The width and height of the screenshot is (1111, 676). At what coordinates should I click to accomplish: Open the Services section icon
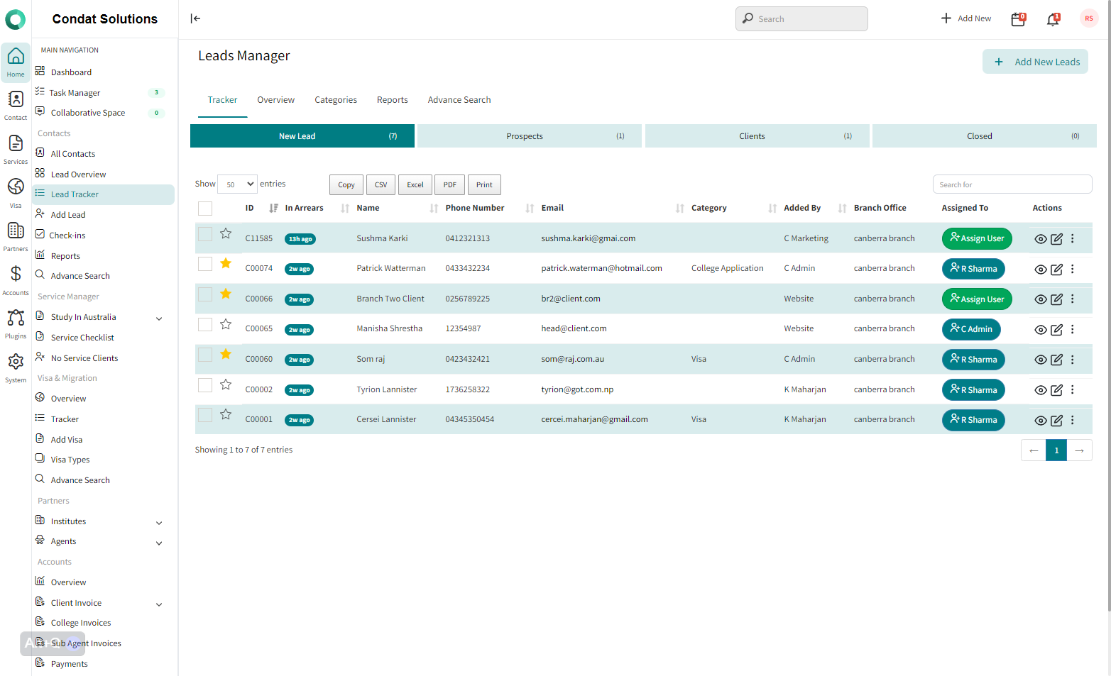16,150
